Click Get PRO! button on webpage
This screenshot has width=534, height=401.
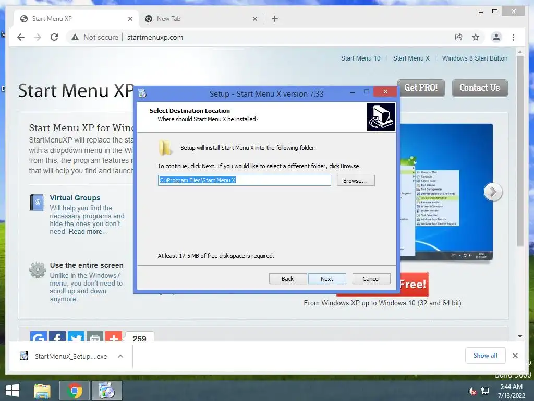421,88
